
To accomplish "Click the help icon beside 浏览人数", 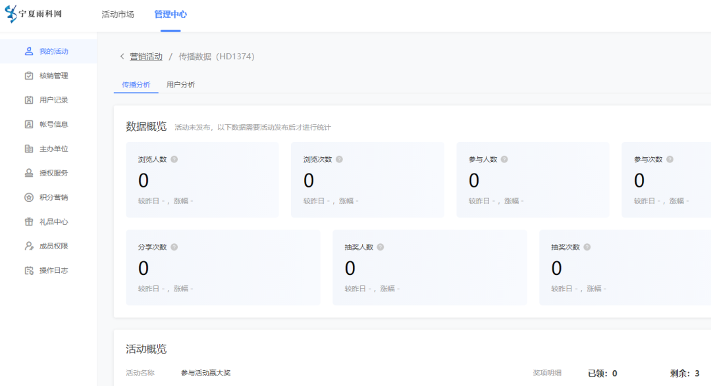I will tap(174, 160).
